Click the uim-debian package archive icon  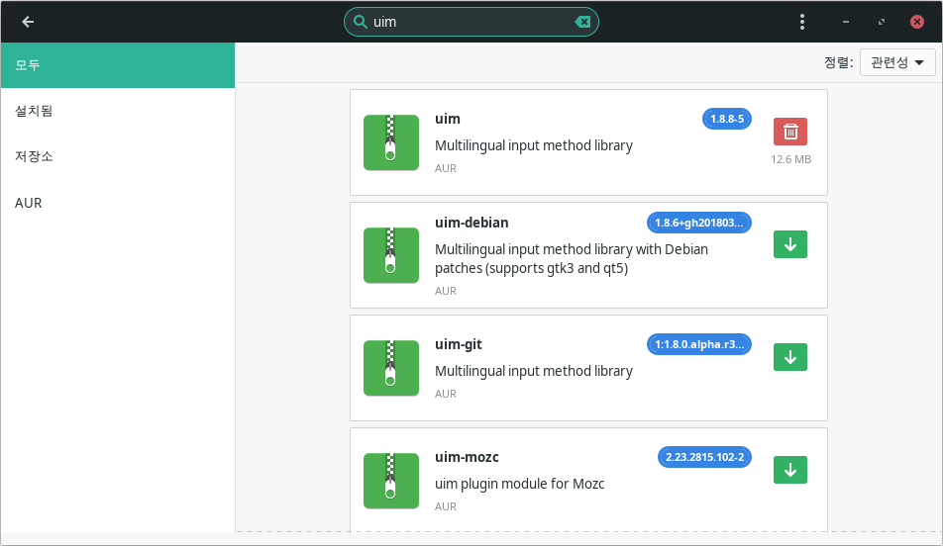tap(390, 255)
